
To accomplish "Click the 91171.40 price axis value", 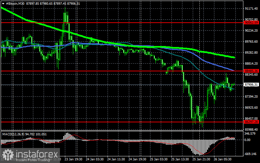I will click(x=251, y=8).
